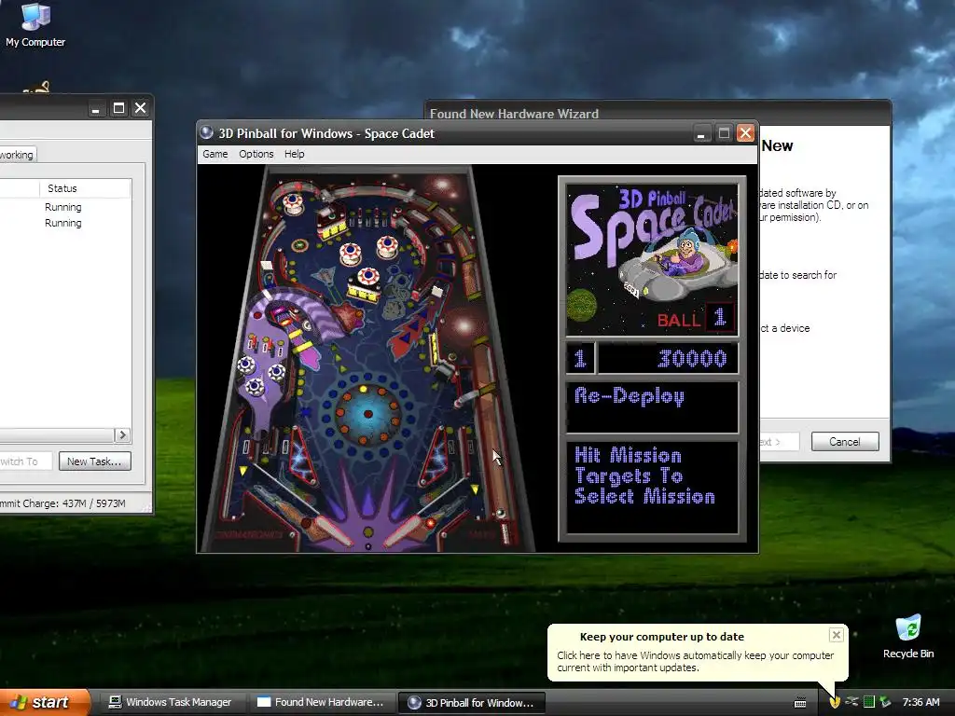The height and width of the screenshot is (716, 955).
Task: Click the player number 1 box
Action: [580, 358]
